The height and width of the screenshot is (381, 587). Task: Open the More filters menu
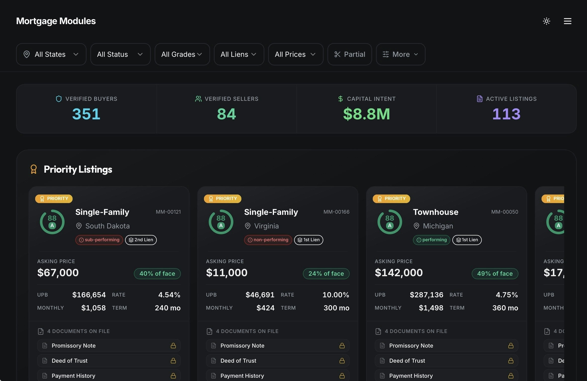pyautogui.click(x=400, y=54)
